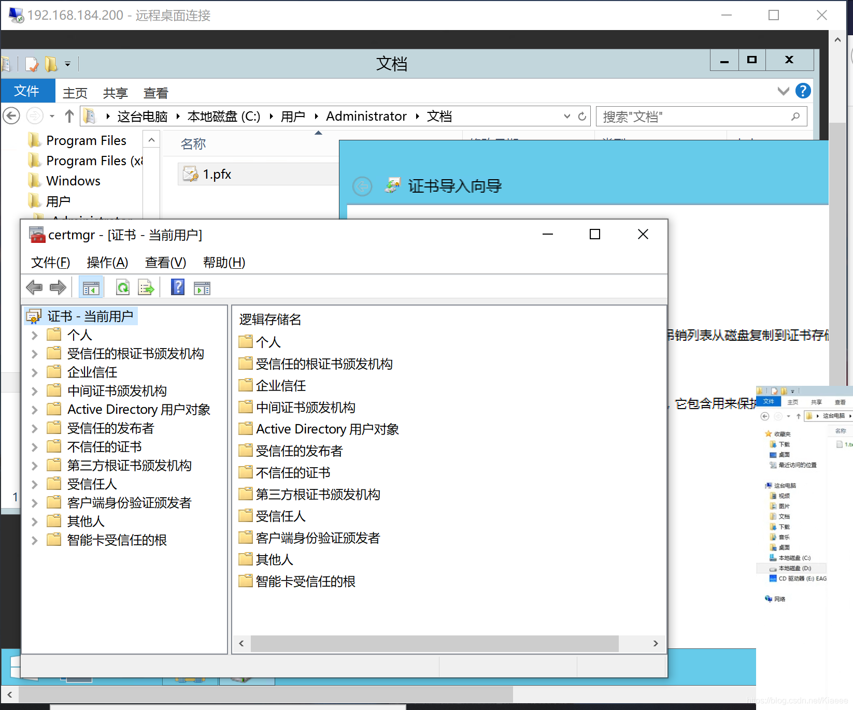The width and height of the screenshot is (853, 710).
Task: Open 企业信任 folder in right pane
Action: pos(273,386)
